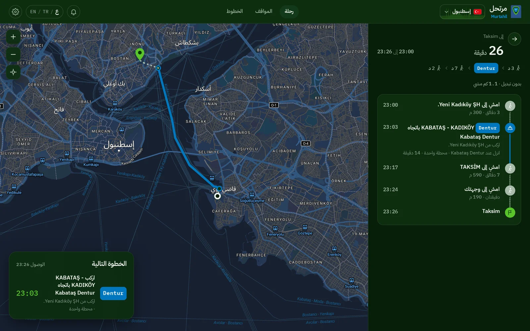Screen dimensions: 530x331
Task: Click the Murtahil shield logo
Action: tap(516, 12)
